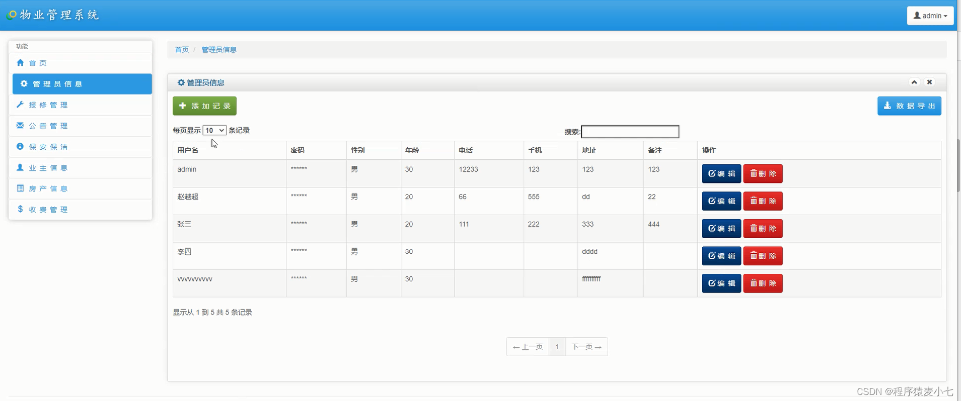Click the 12233 phone cell

point(489,174)
